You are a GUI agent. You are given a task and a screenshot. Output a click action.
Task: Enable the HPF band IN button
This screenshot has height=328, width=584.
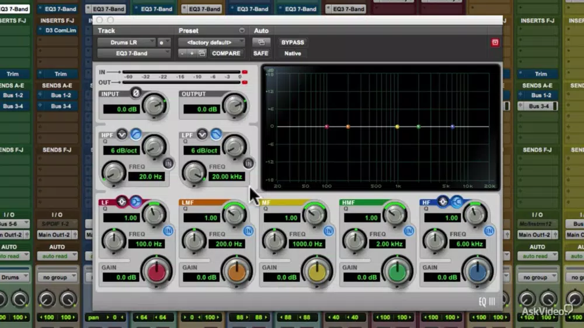pos(168,163)
